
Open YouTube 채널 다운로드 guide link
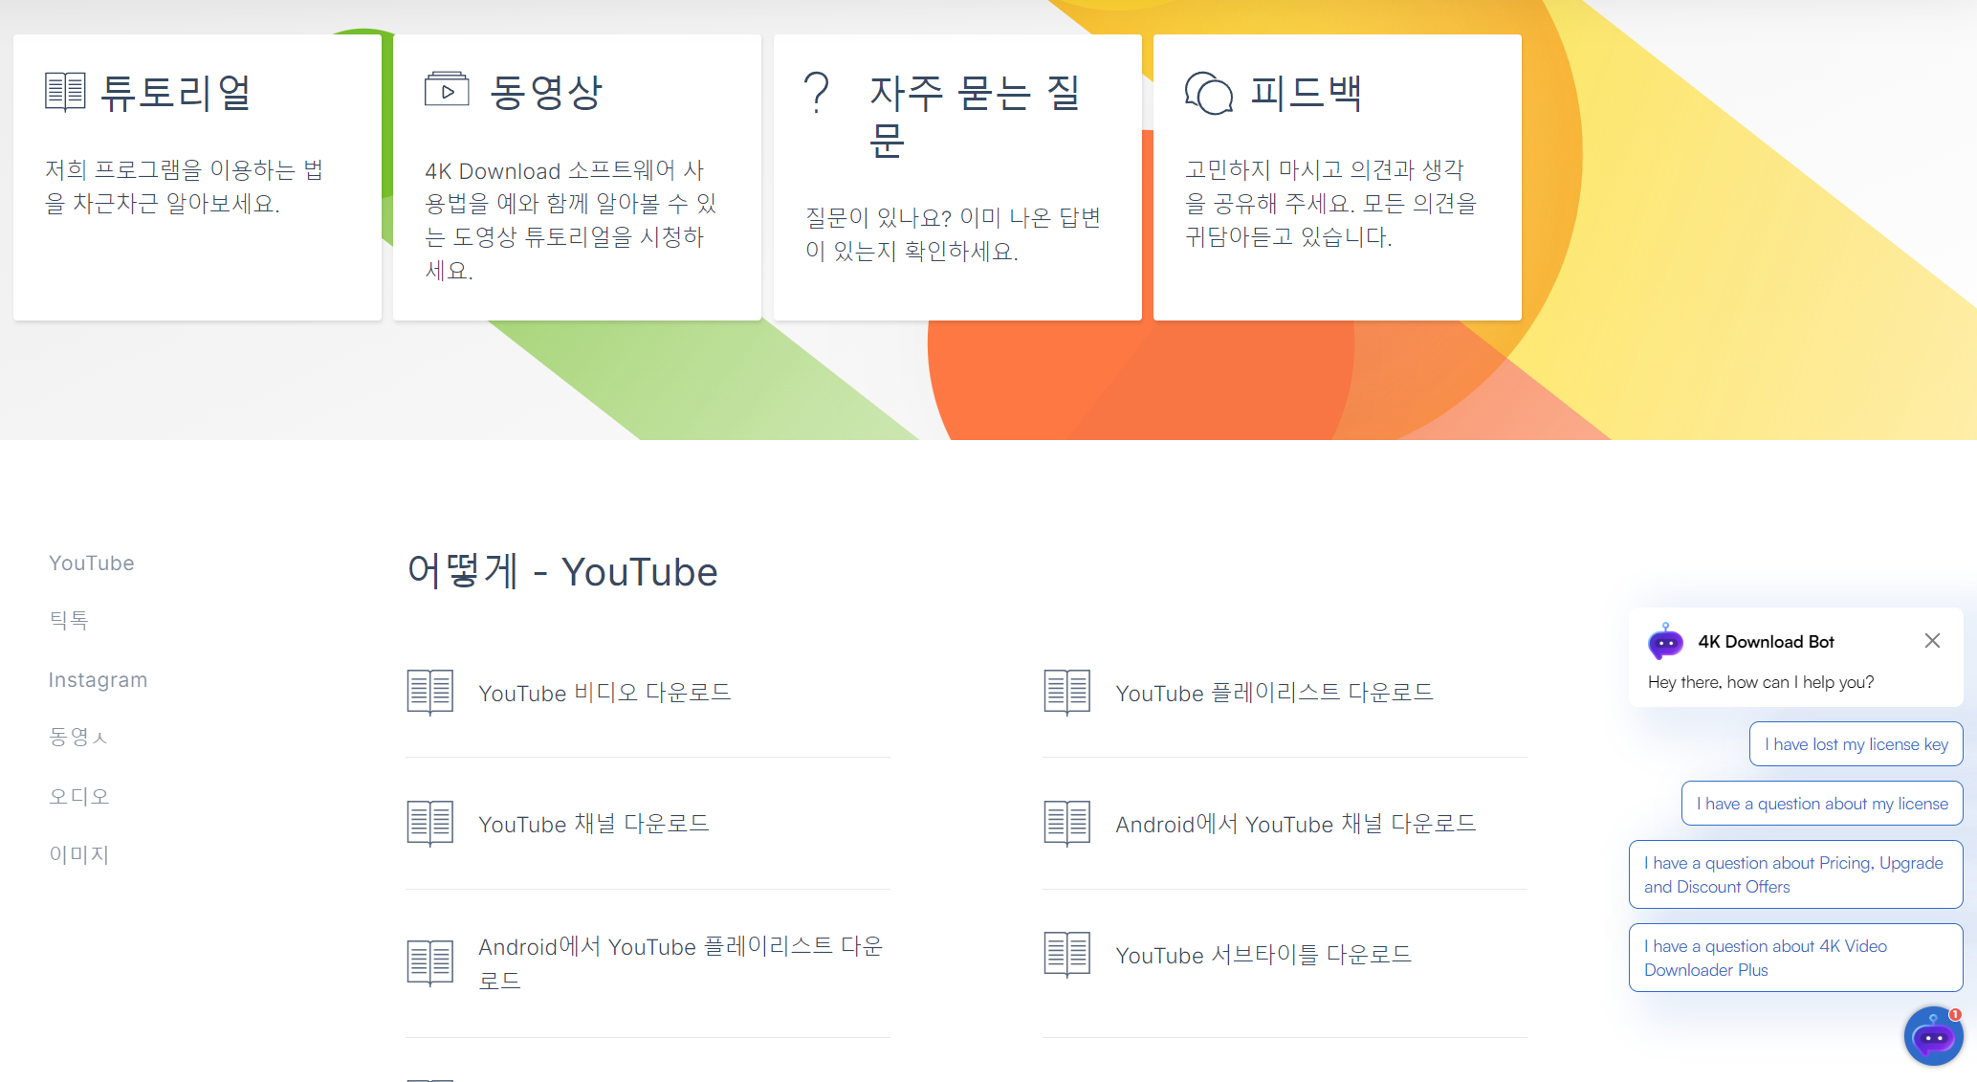(x=593, y=824)
